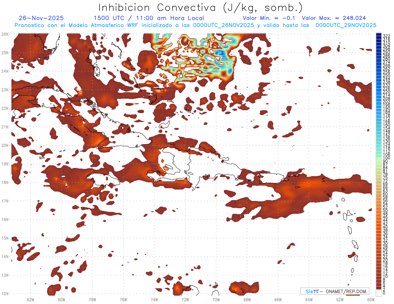The width and height of the screenshot is (394, 304).
Task: Click the "24N" latitude label
Action: pos(5,71)
